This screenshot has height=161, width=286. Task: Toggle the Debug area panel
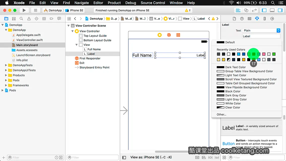272,10
